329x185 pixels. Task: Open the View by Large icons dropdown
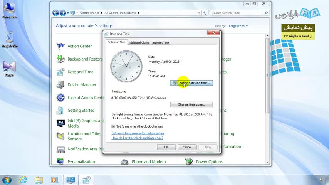coord(238,26)
